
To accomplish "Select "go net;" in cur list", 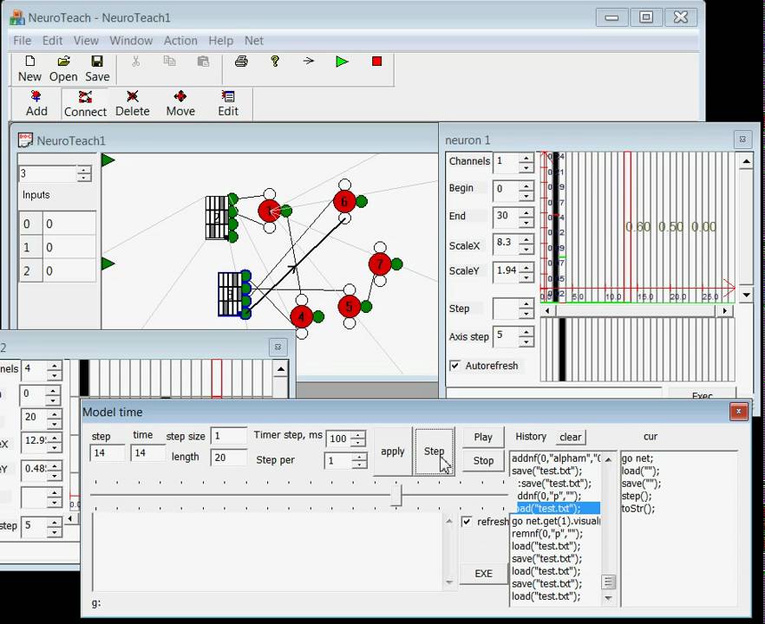I will [637, 458].
